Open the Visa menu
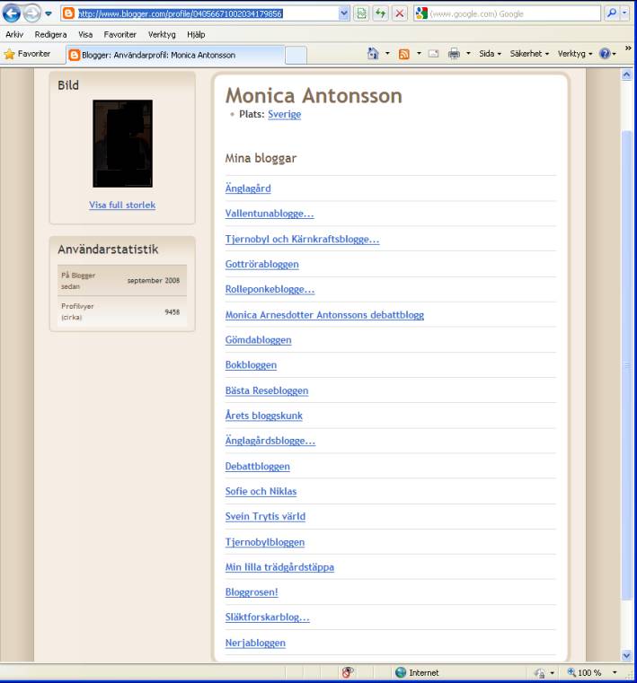 click(x=85, y=34)
